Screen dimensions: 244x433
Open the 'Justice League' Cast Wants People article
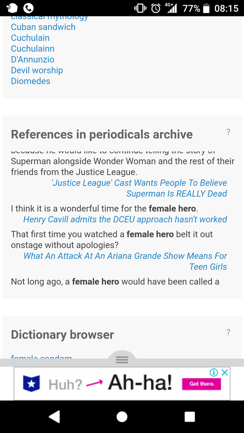tap(139, 188)
